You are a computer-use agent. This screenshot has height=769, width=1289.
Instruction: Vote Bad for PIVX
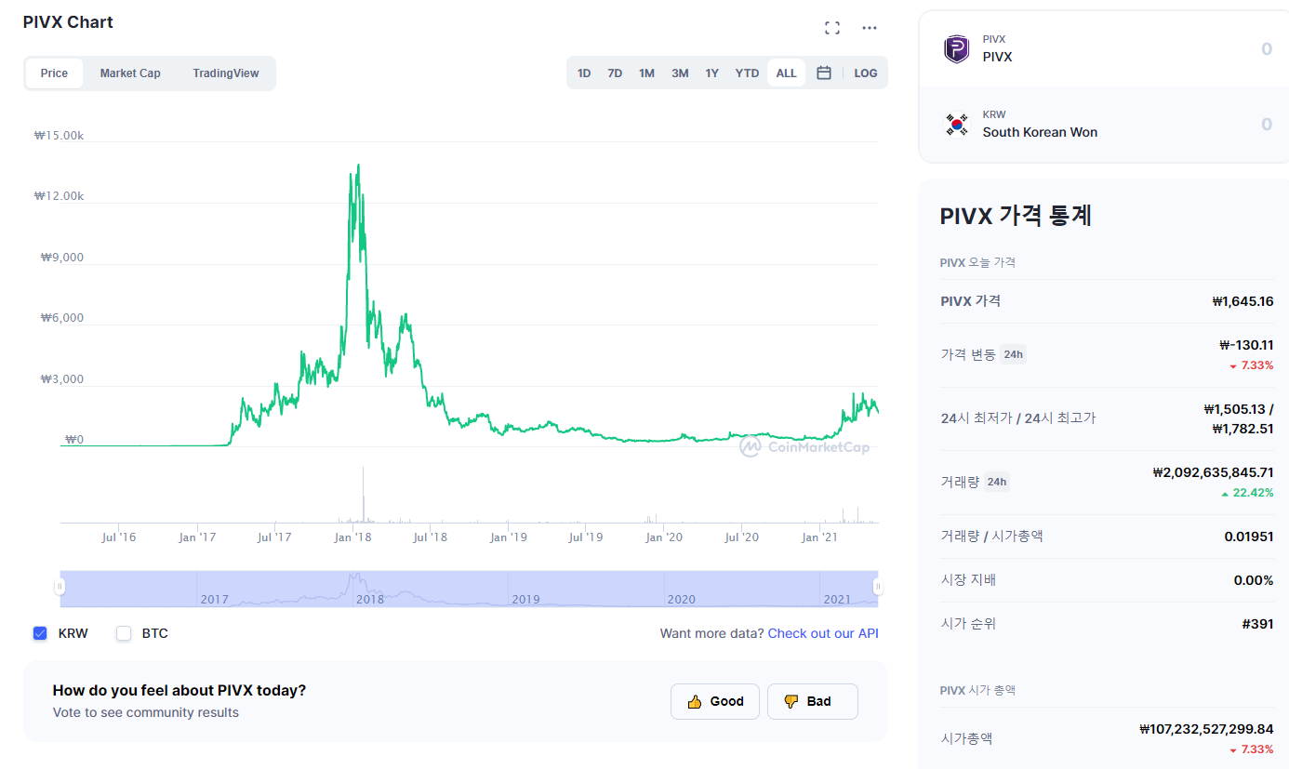point(812,702)
